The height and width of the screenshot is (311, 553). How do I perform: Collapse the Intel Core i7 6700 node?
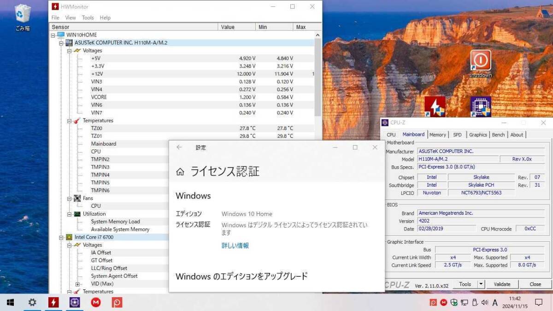(x=60, y=237)
